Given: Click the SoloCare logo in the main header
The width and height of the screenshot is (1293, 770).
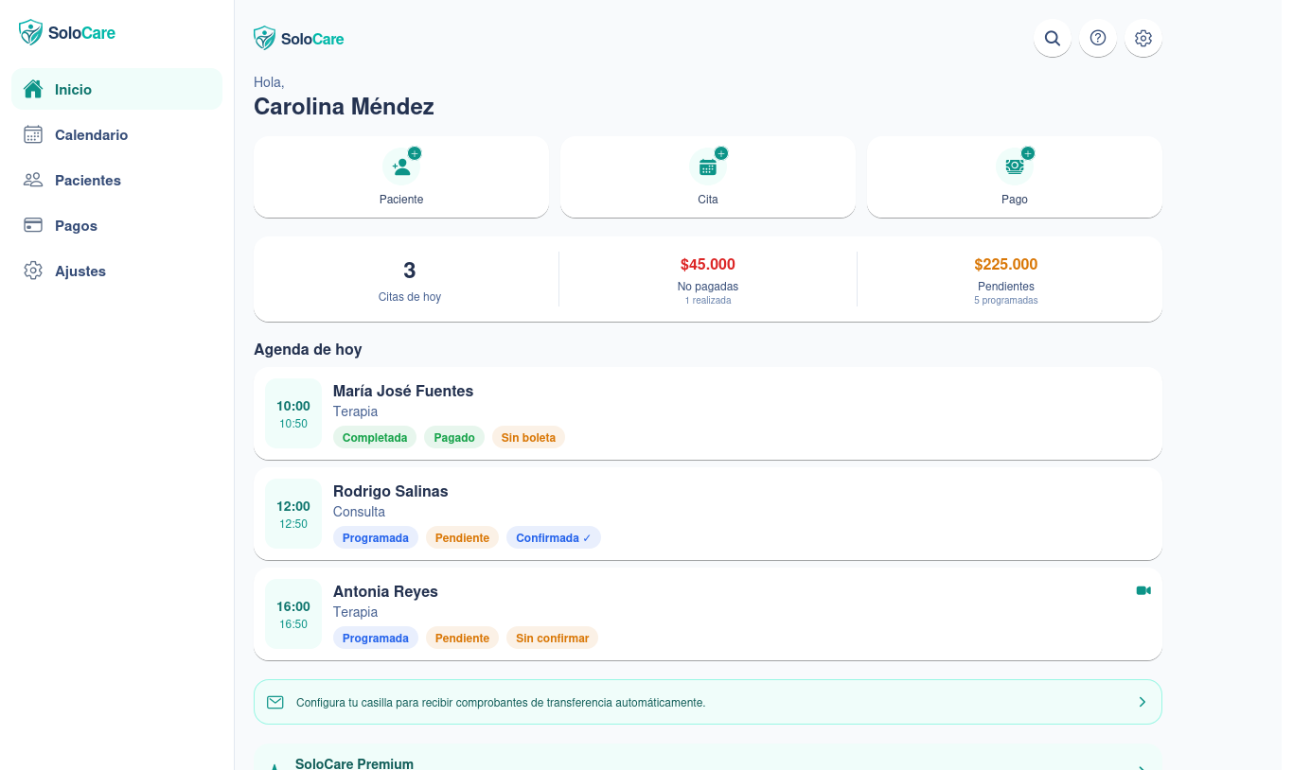Looking at the screenshot, I should click(x=299, y=39).
